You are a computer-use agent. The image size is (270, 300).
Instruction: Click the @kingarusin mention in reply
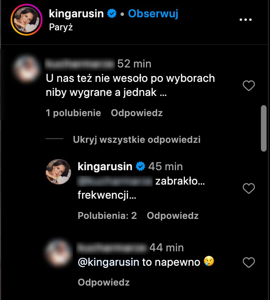pos(109,262)
